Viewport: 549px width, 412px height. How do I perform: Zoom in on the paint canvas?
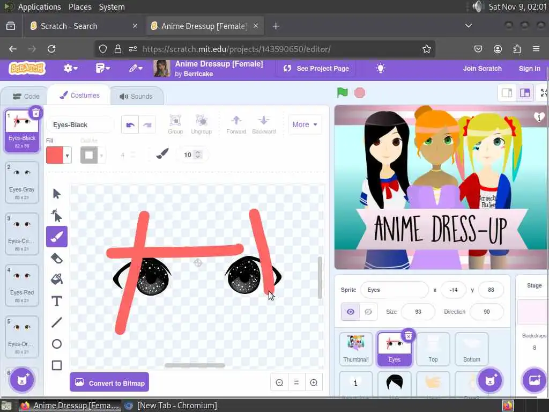coord(314,382)
